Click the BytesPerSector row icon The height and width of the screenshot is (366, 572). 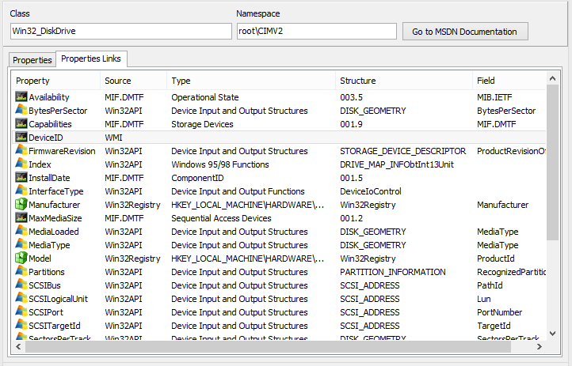pyautogui.click(x=21, y=111)
